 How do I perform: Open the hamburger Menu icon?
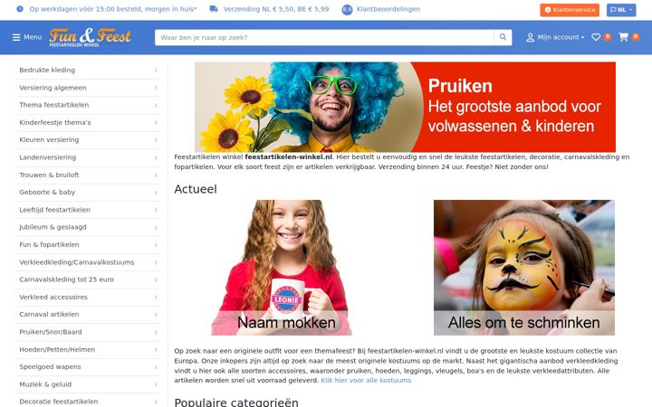(x=16, y=37)
